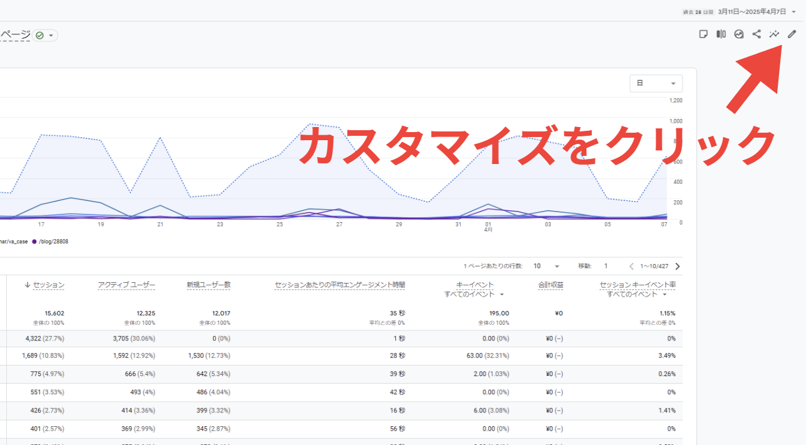Open the Insights sparkline icon
806x445 pixels.
click(774, 34)
